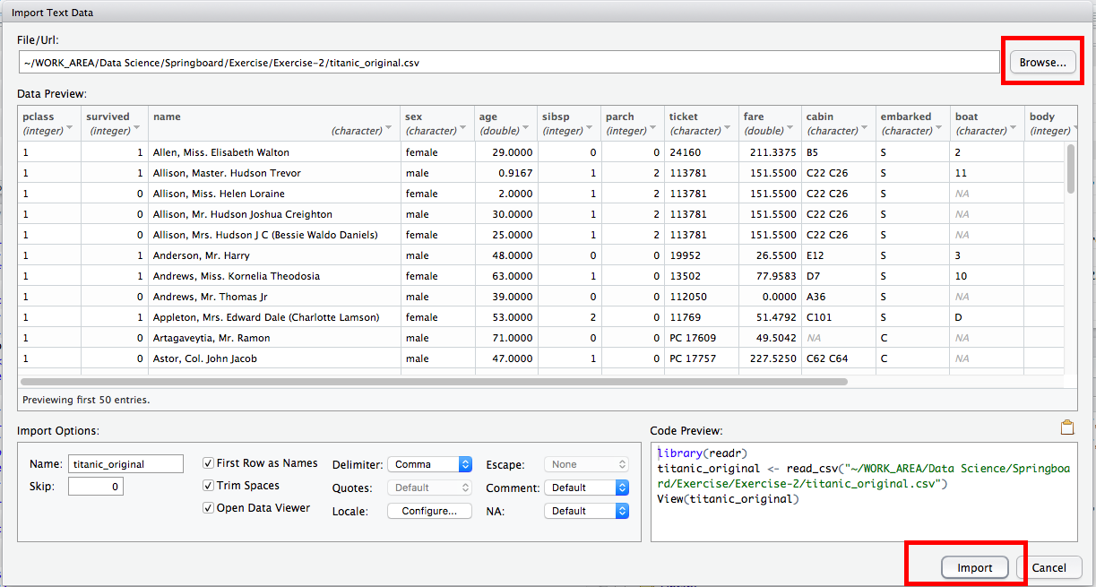Click the Cancel button

(1049, 567)
